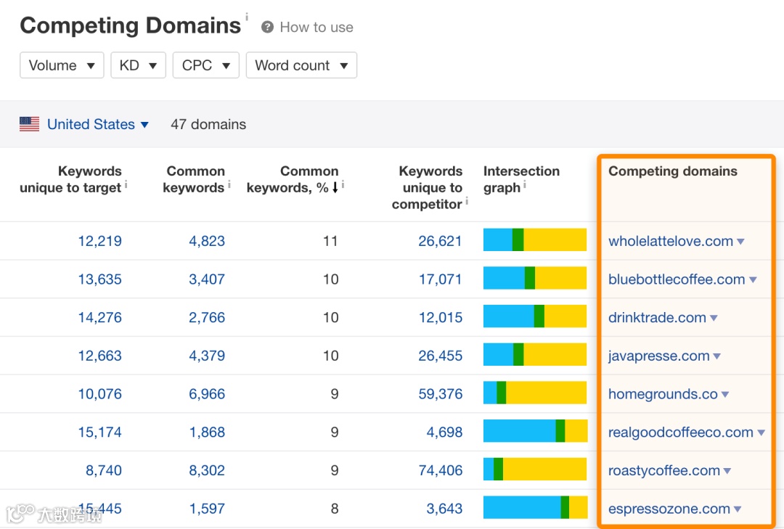784x529 pixels.
Task: Open the realgoodcoffeeco.com domain link
Action: [680, 432]
